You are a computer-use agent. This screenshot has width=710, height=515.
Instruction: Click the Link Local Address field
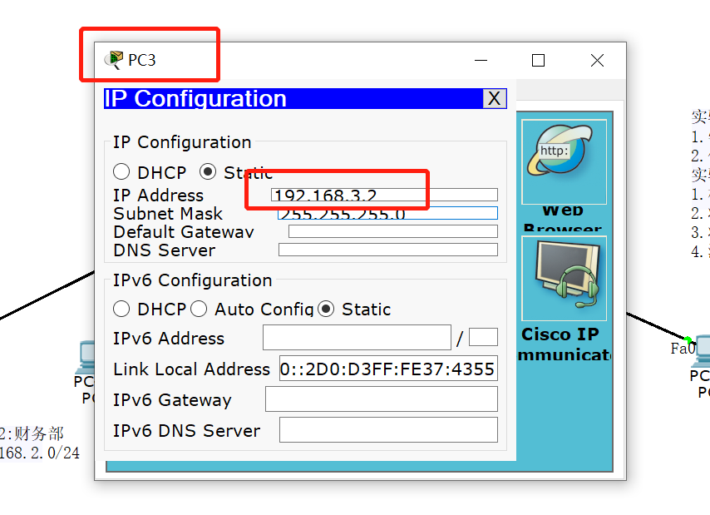pos(388,369)
